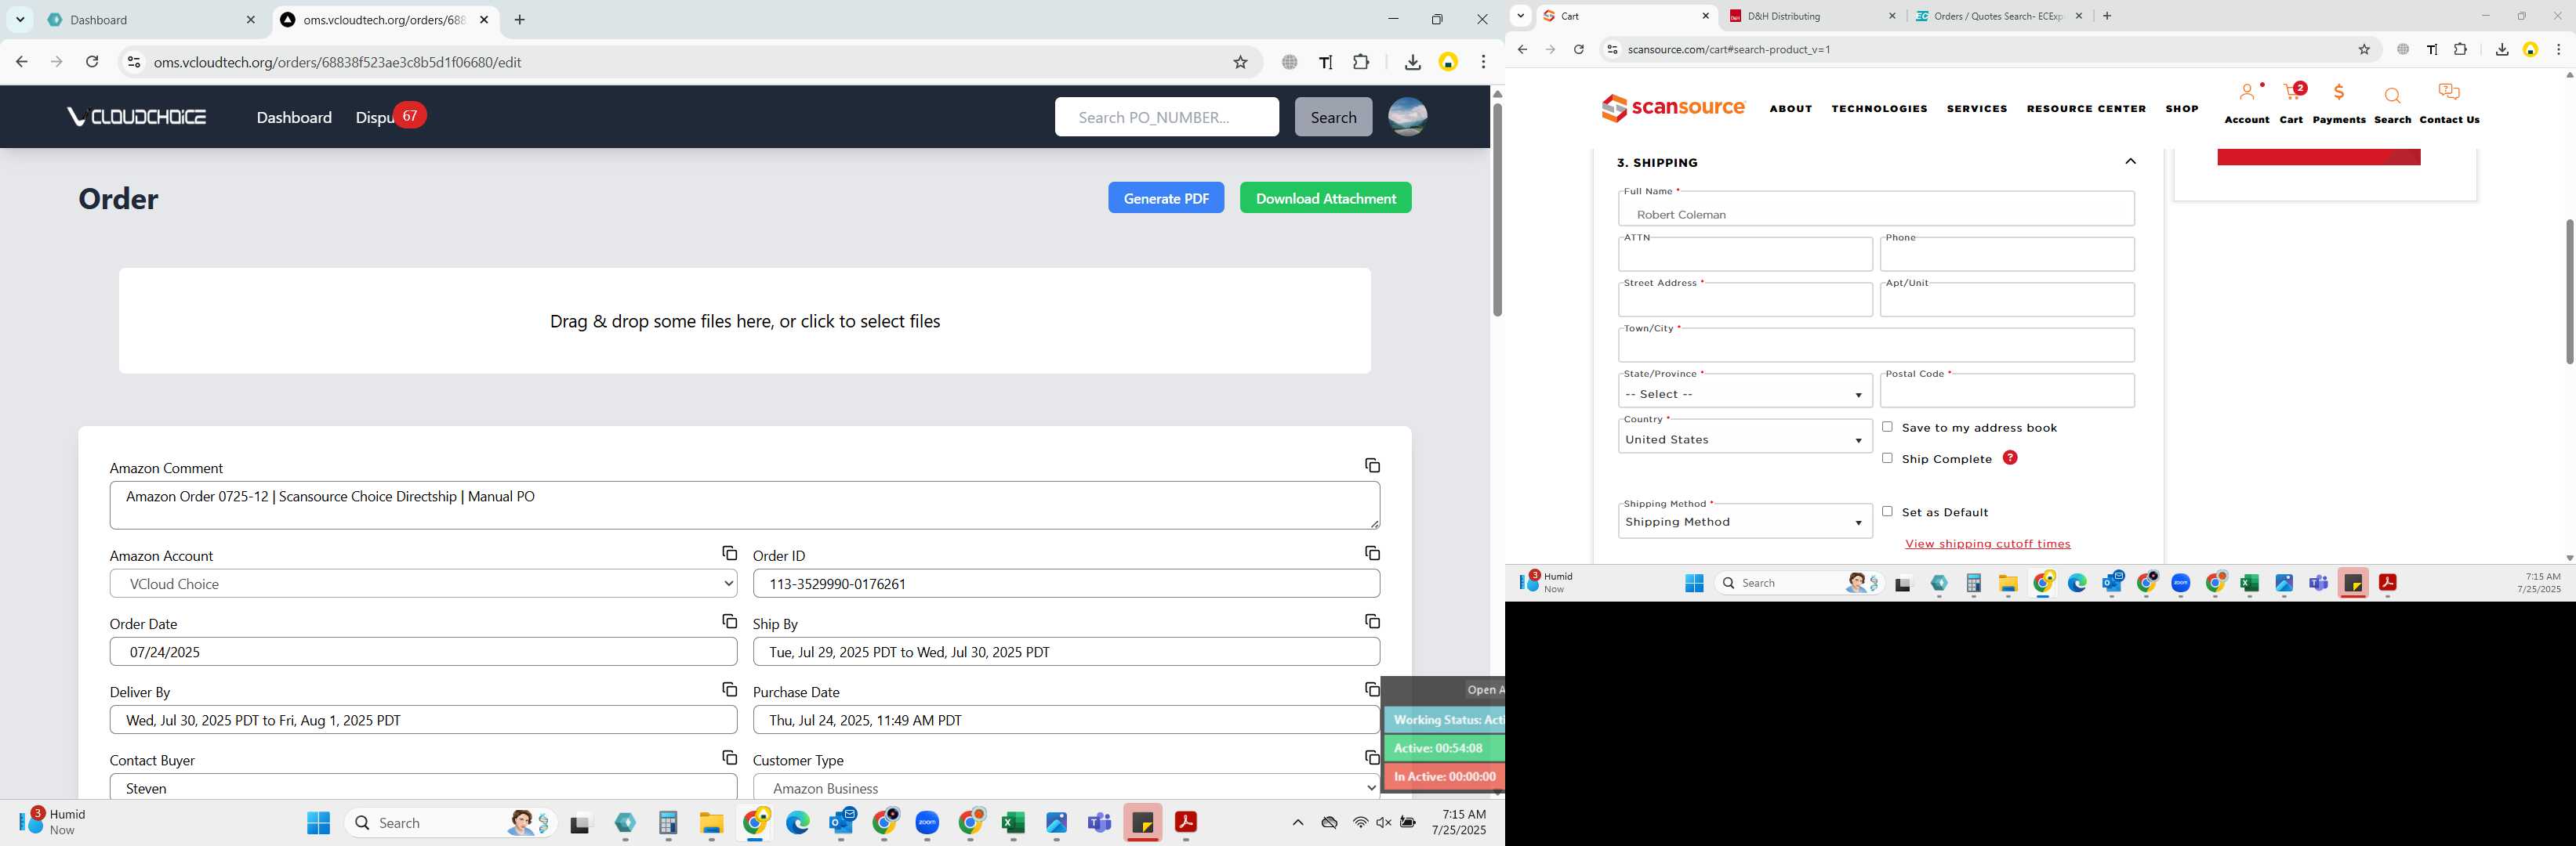The image size is (2576, 846).
Task: Open ScanSource ABOUT menu link
Action: 1790,109
